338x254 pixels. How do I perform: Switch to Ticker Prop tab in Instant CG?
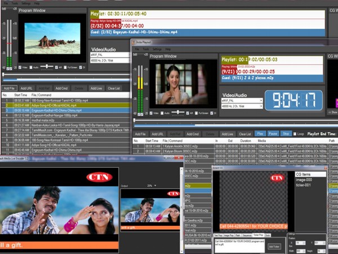[258, 235]
